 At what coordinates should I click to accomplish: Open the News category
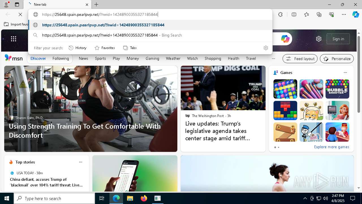[83, 58]
